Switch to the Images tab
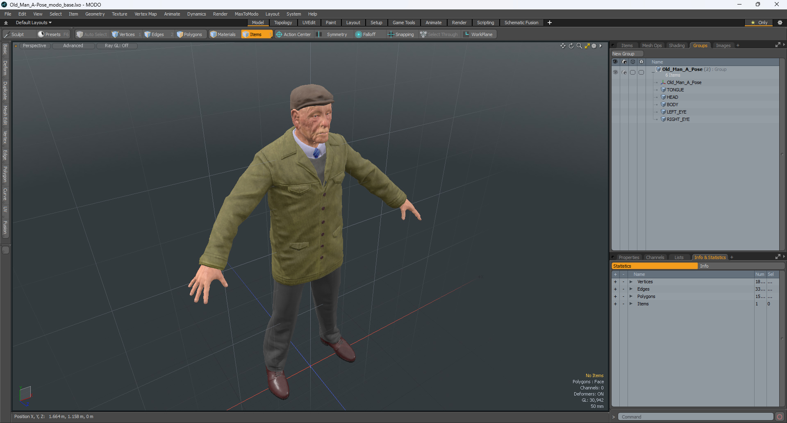The image size is (787, 423). [723, 45]
